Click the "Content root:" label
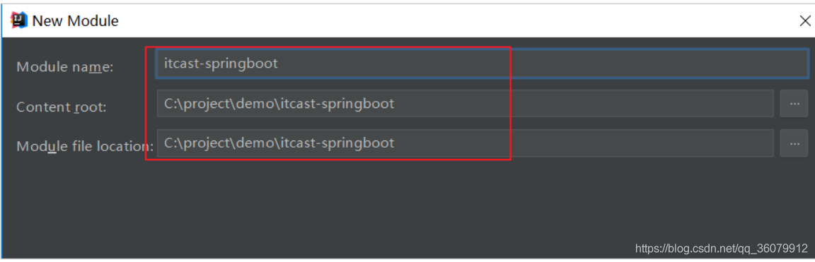Screen dimensions: 815x262 point(62,107)
